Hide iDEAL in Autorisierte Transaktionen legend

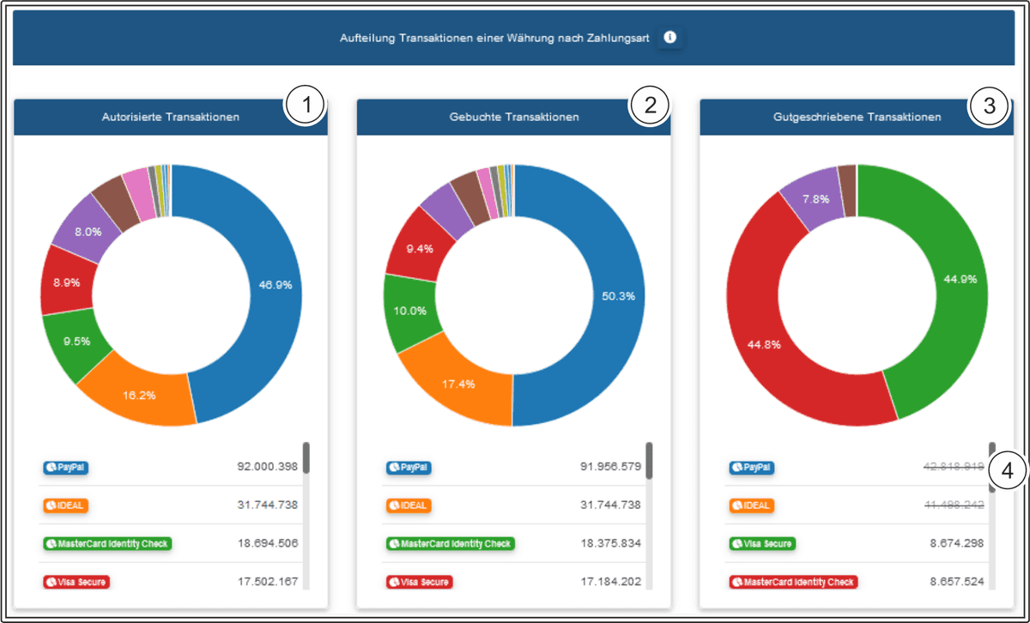tap(66, 505)
